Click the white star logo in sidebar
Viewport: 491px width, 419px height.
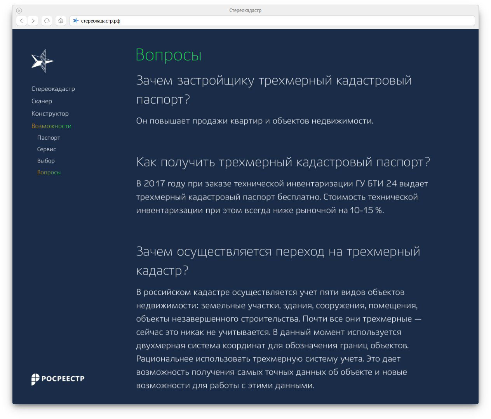(42, 61)
